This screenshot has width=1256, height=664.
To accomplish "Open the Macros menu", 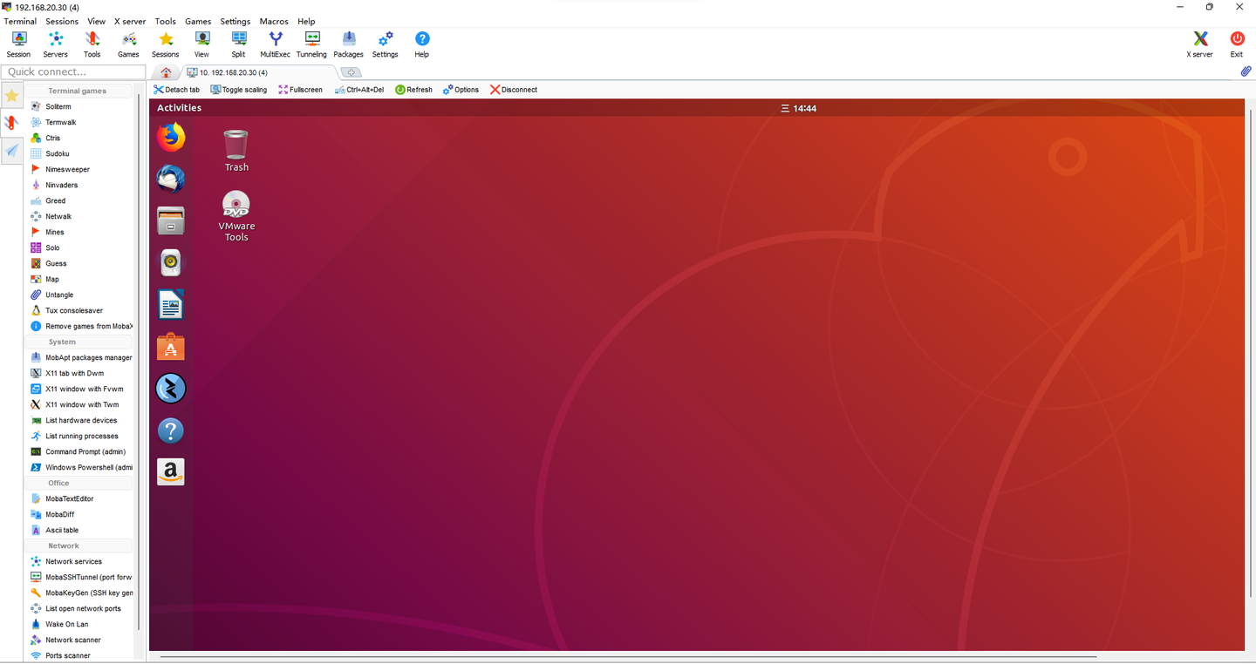I will tap(273, 21).
